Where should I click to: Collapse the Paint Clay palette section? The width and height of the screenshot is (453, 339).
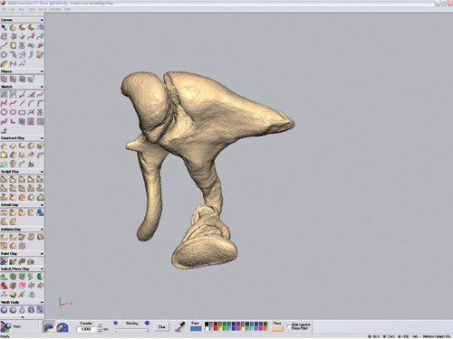coord(42,254)
